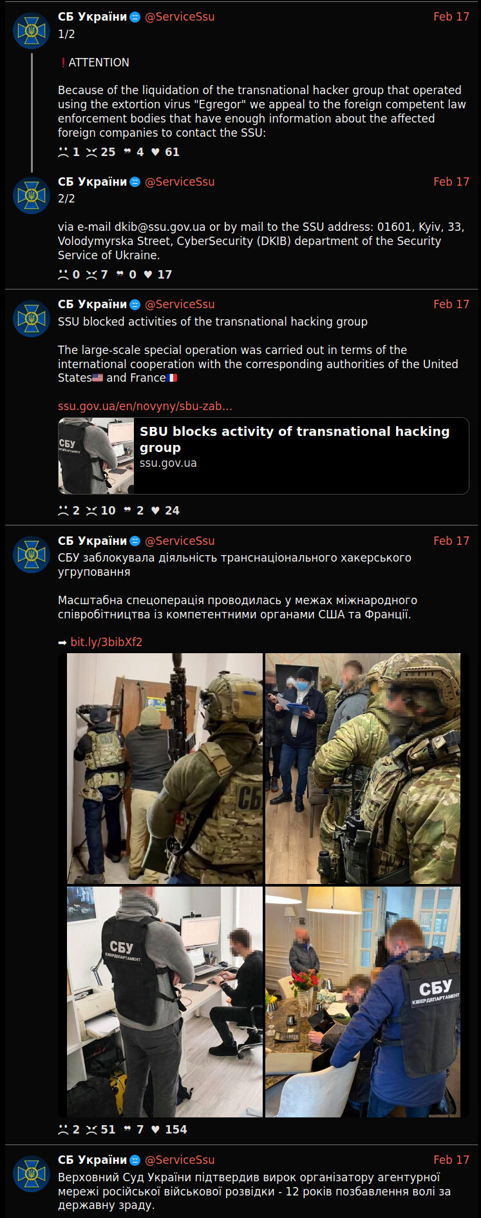
Task: Open the bit.ly/3bibXf2 short link
Action: click(106, 642)
